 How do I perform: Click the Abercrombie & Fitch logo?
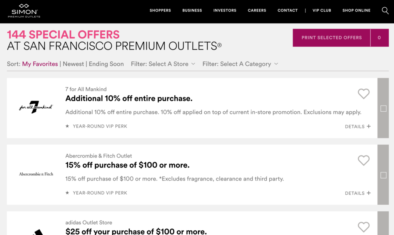coord(36,174)
